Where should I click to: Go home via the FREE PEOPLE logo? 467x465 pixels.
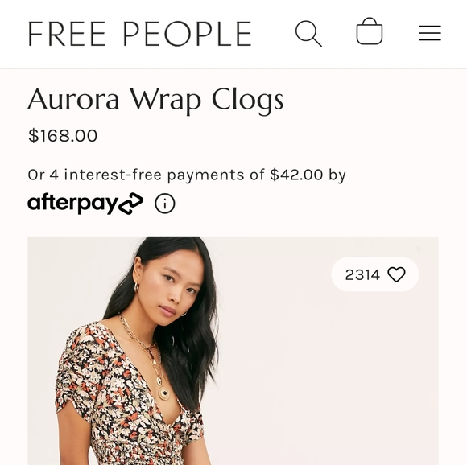click(x=139, y=34)
